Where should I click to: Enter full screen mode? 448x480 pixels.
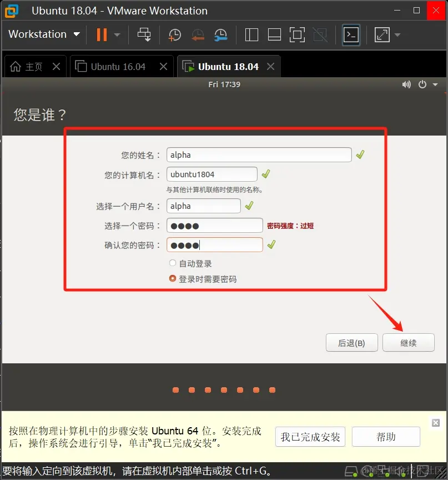(297, 34)
